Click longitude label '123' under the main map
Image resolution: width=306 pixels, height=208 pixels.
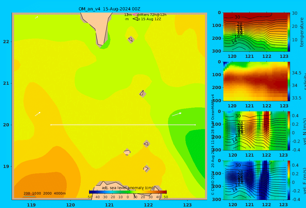[187, 205]
